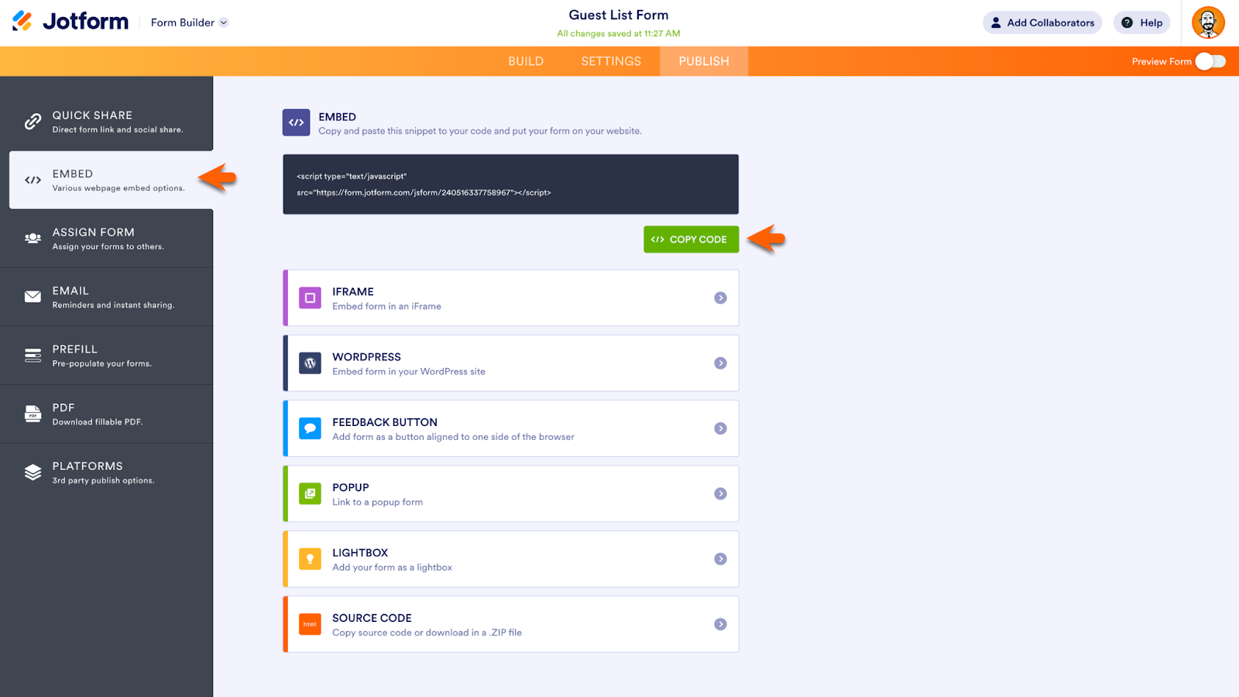This screenshot has height=697, width=1239.
Task: Click 'Embed form in your WordPress site' text
Action: click(409, 372)
